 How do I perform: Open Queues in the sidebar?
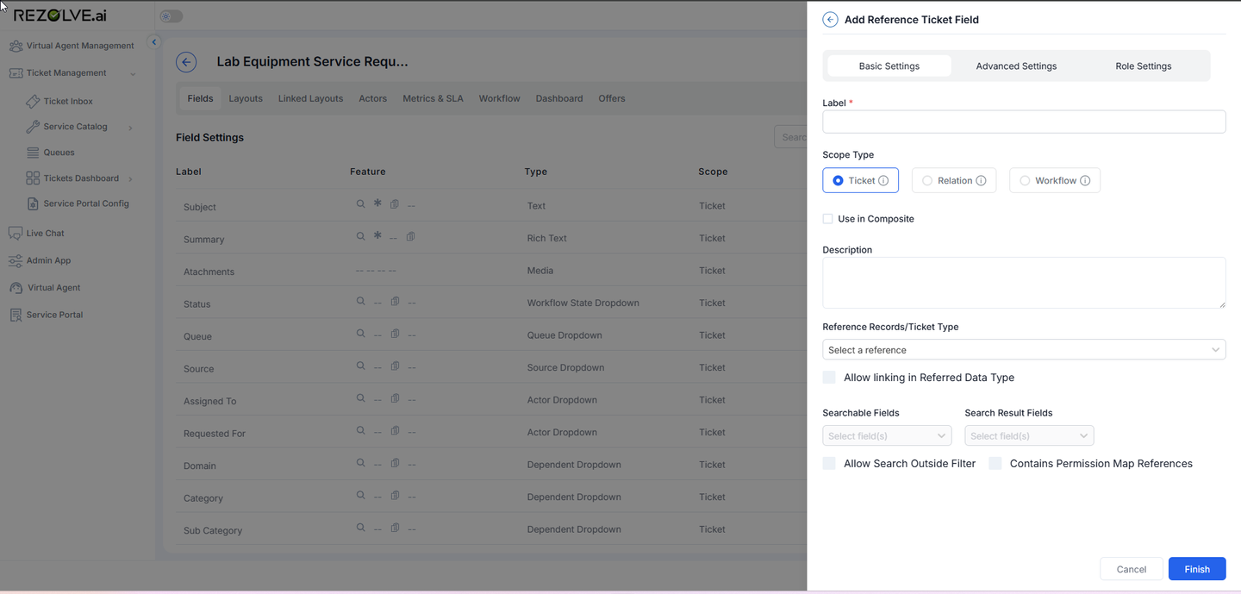[x=59, y=153]
